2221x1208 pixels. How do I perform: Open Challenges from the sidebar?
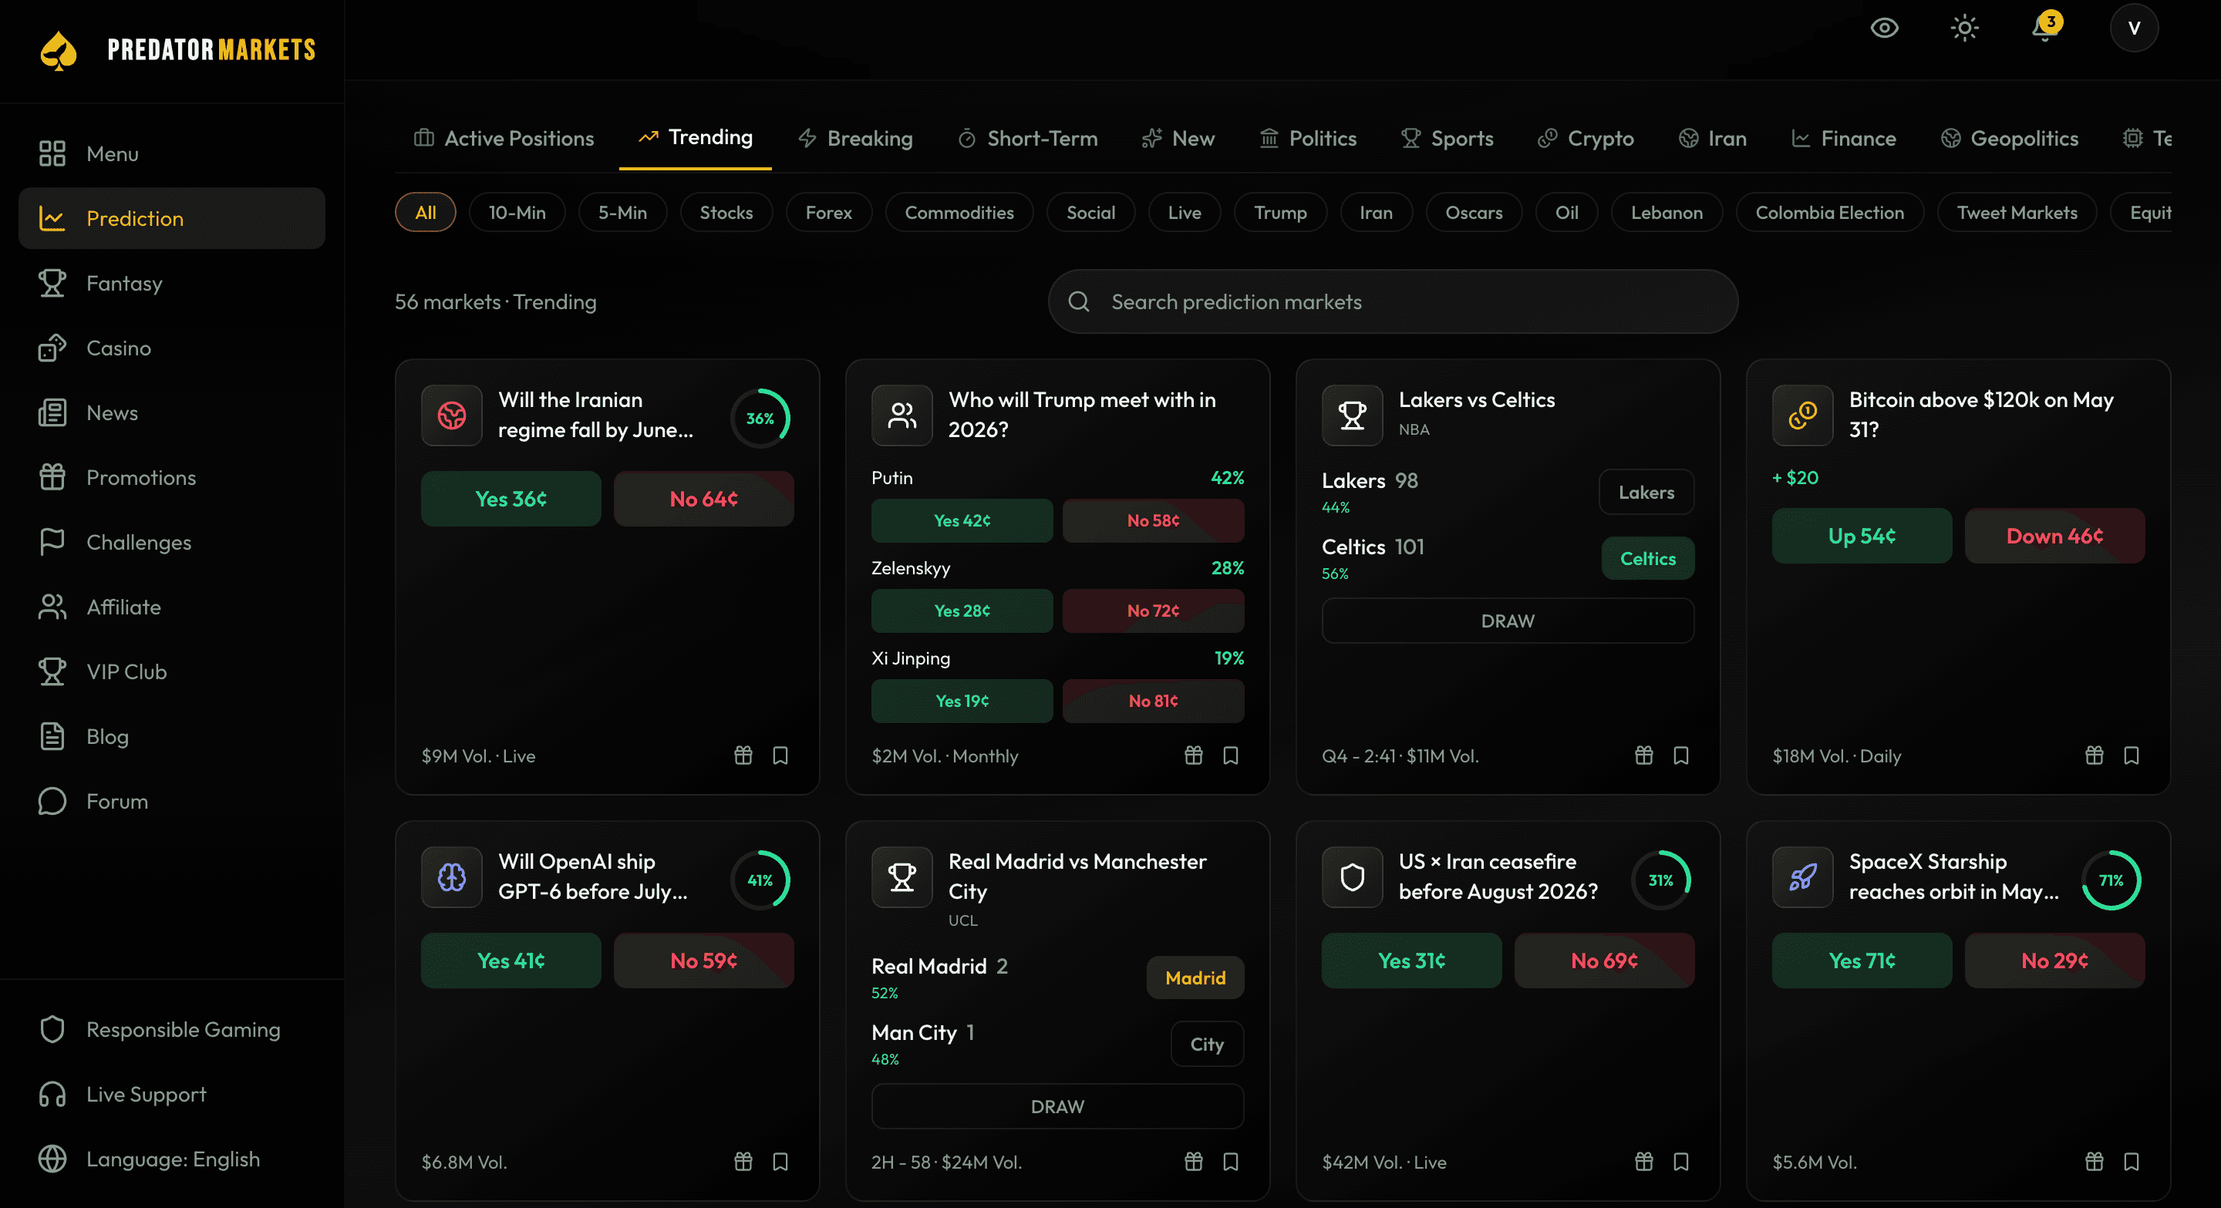point(171,541)
